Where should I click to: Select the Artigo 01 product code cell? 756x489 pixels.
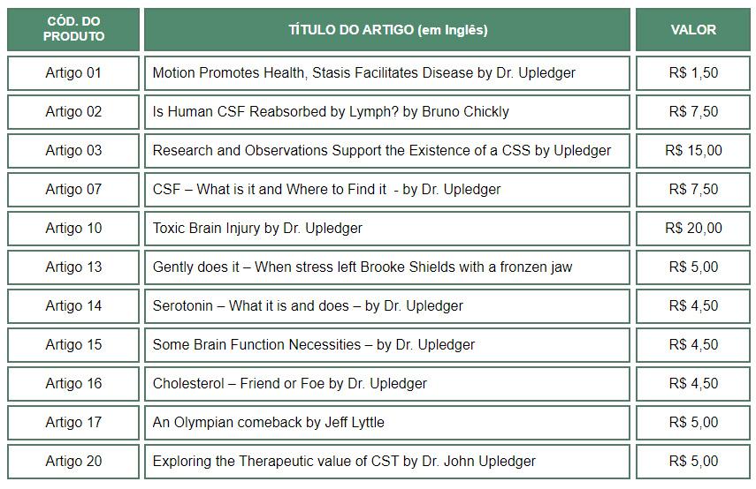point(73,72)
